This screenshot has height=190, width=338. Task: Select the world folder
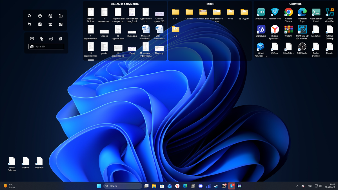230,14
